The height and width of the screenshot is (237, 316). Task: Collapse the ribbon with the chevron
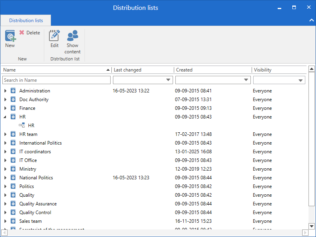tap(311, 20)
